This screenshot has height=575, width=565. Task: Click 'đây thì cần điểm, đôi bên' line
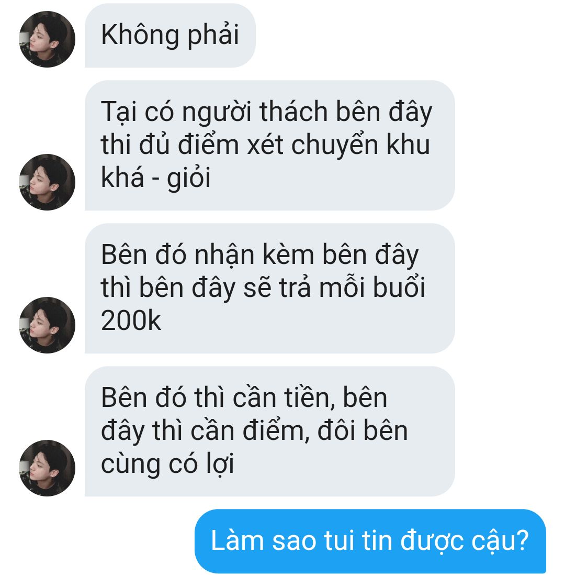pos(254,432)
